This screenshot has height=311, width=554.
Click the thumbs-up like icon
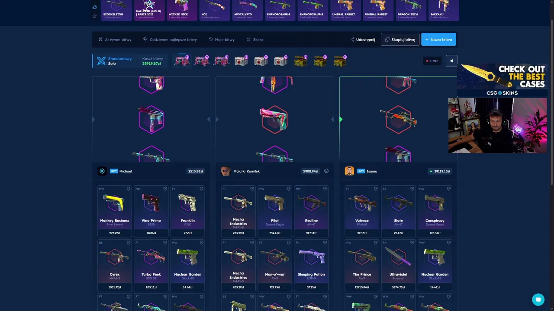95,7
